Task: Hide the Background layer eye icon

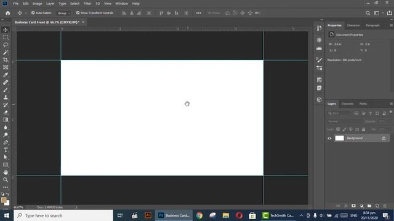Action: (x=329, y=138)
